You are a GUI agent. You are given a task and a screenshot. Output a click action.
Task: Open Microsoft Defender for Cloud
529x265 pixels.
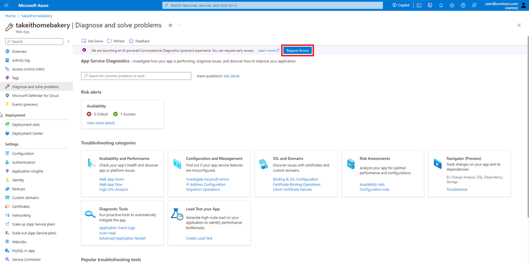[35, 95]
